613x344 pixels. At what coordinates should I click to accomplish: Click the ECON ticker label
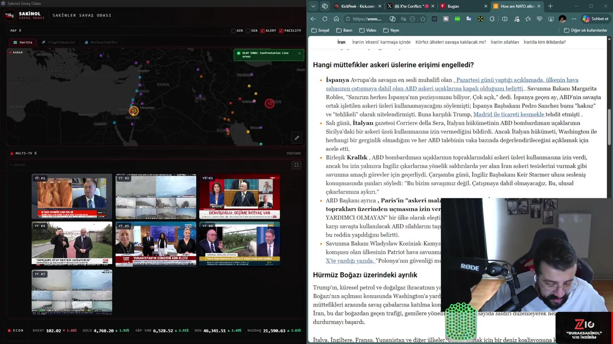pos(16,331)
